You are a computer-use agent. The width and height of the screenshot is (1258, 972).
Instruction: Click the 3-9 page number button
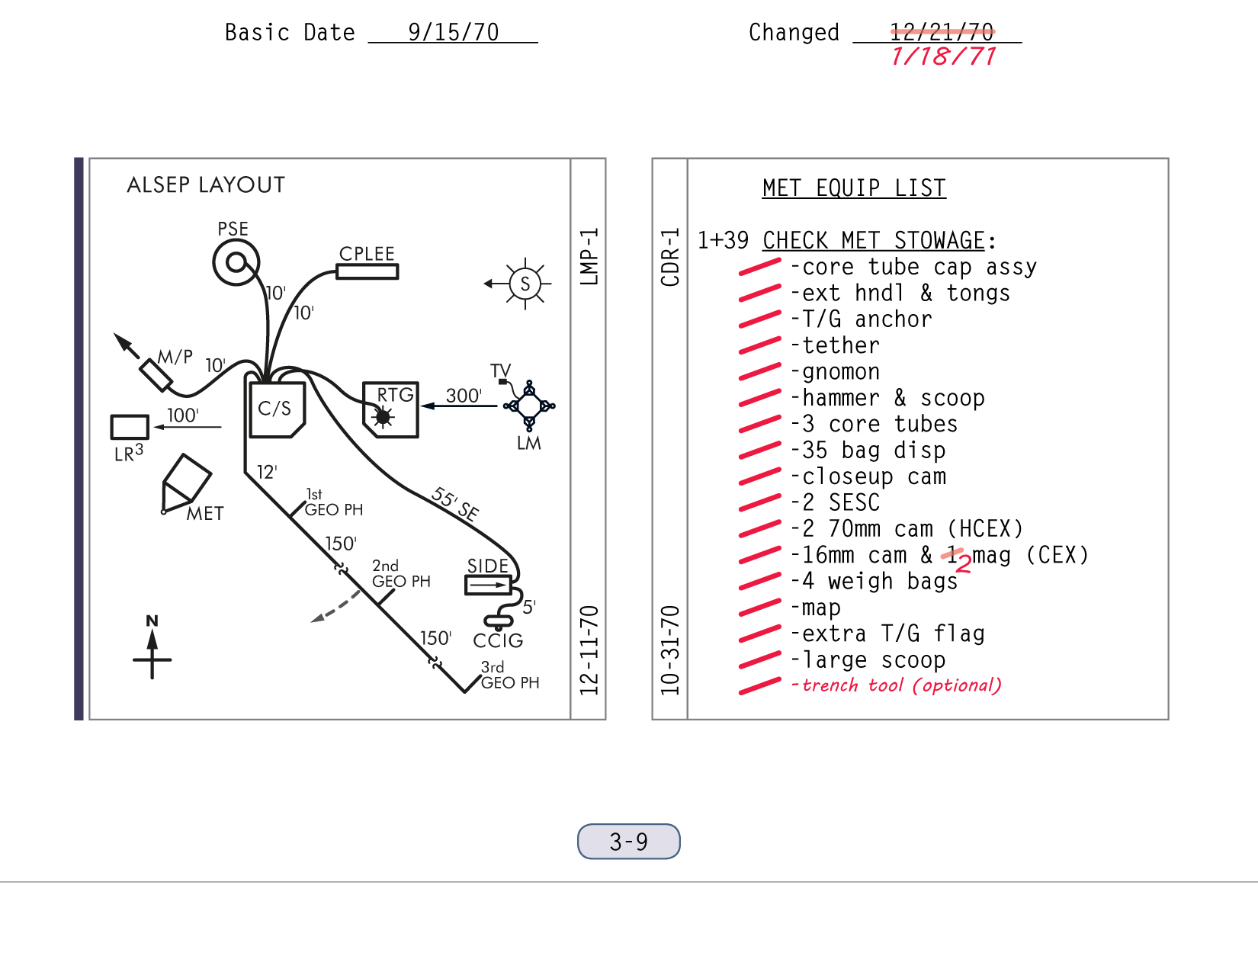[628, 842]
